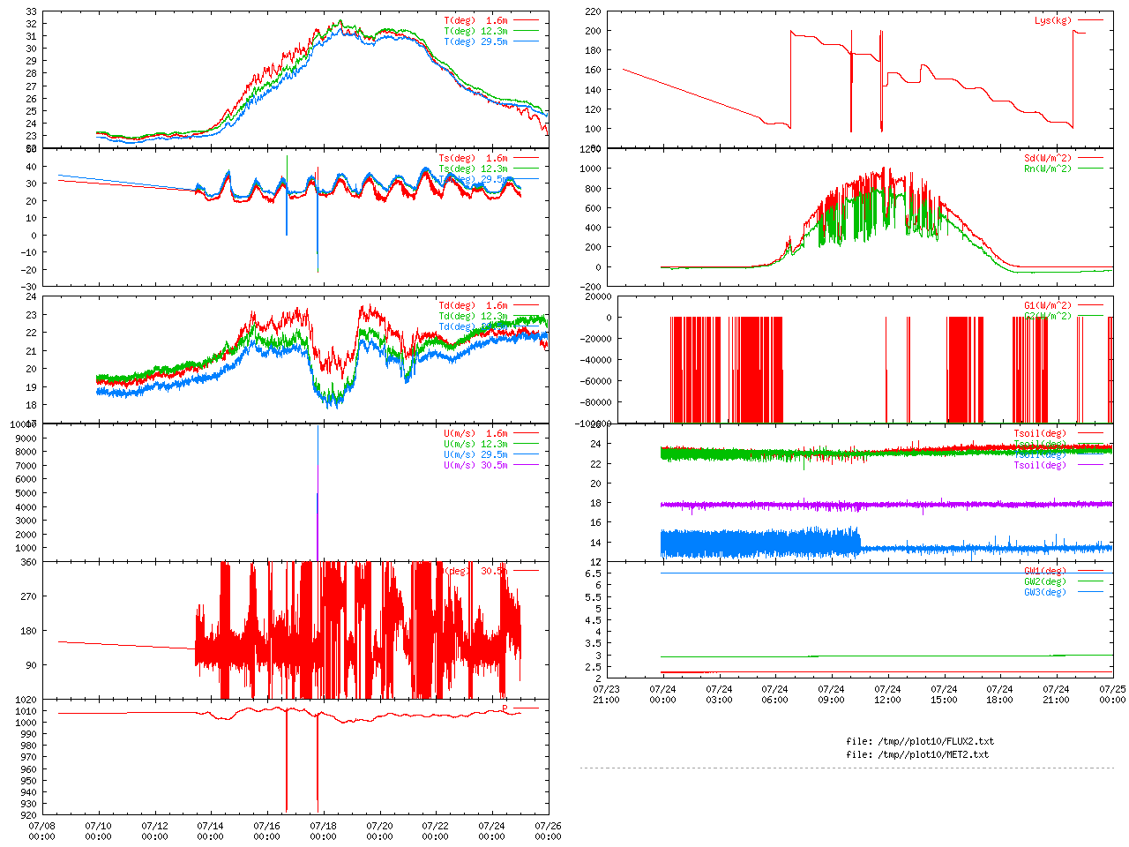Click the "270" wind direction tick label

29,596
